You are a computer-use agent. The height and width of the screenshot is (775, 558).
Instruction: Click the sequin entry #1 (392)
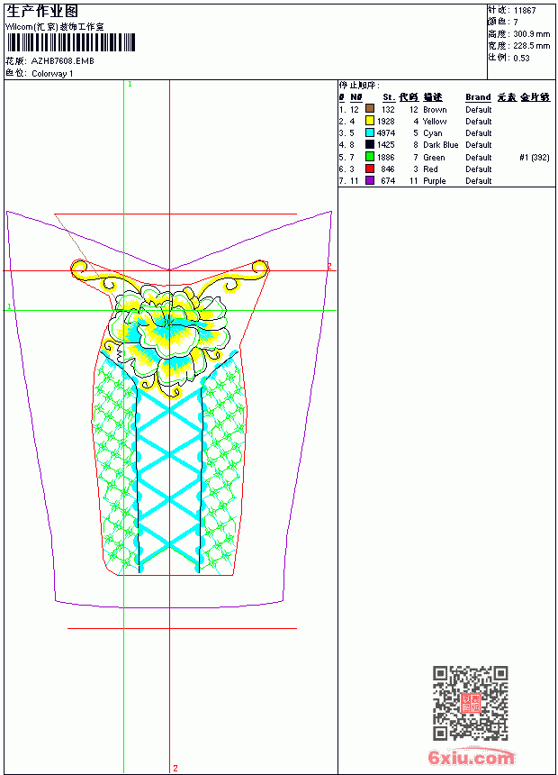pos(535,157)
